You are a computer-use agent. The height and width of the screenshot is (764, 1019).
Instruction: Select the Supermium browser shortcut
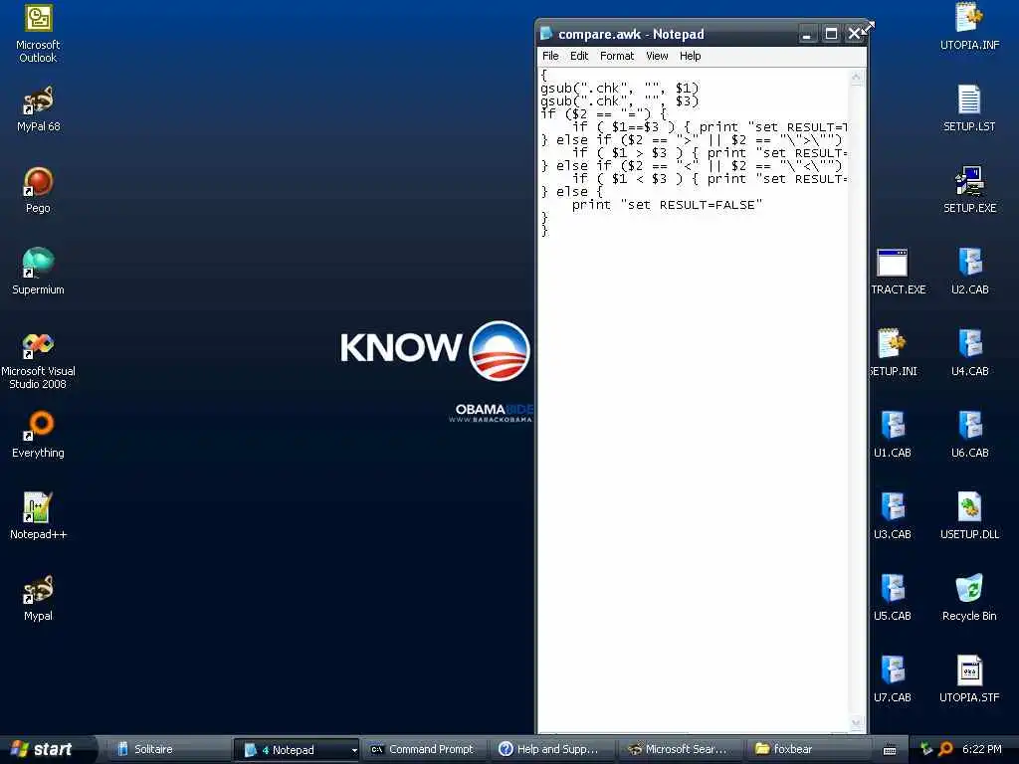pyautogui.click(x=38, y=272)
